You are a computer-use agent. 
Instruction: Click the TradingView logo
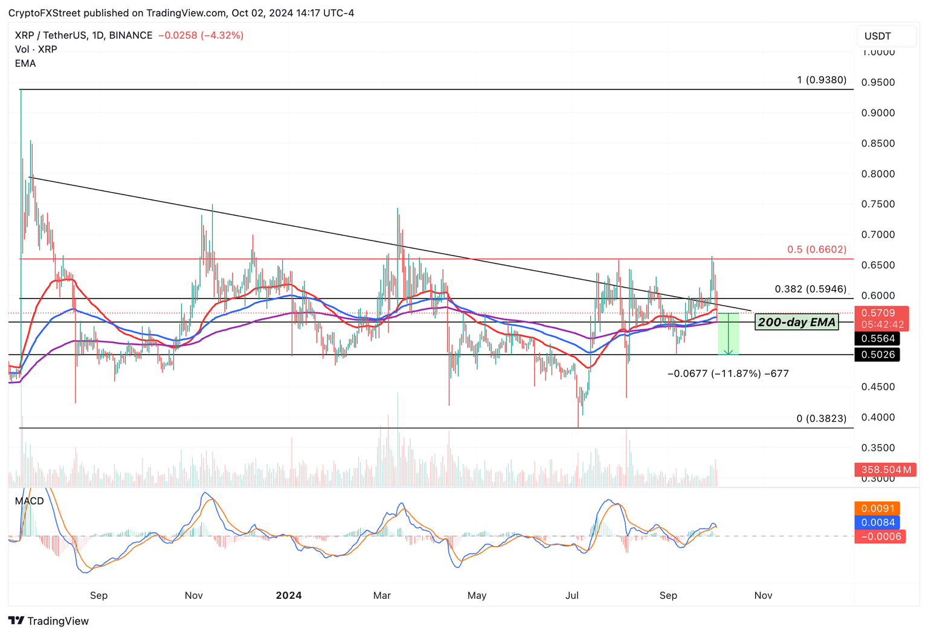pos(48,620)
